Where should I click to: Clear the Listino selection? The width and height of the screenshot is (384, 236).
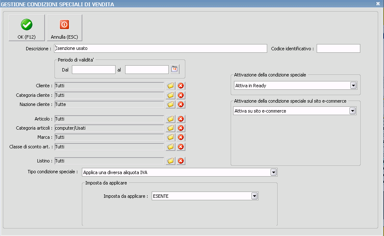[181, 161]
